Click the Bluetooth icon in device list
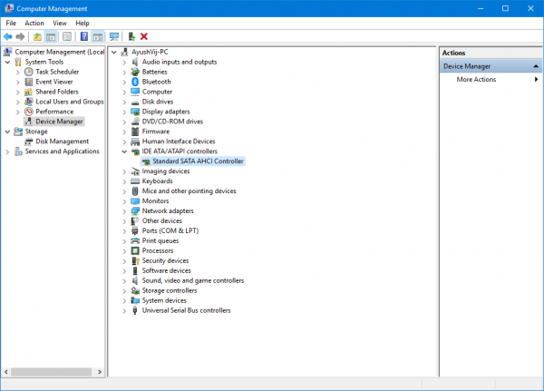Viewport: 544px width, 391px height. coord(134,82)
